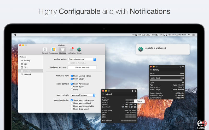Select Show Memory Used option

click(72, 103)
